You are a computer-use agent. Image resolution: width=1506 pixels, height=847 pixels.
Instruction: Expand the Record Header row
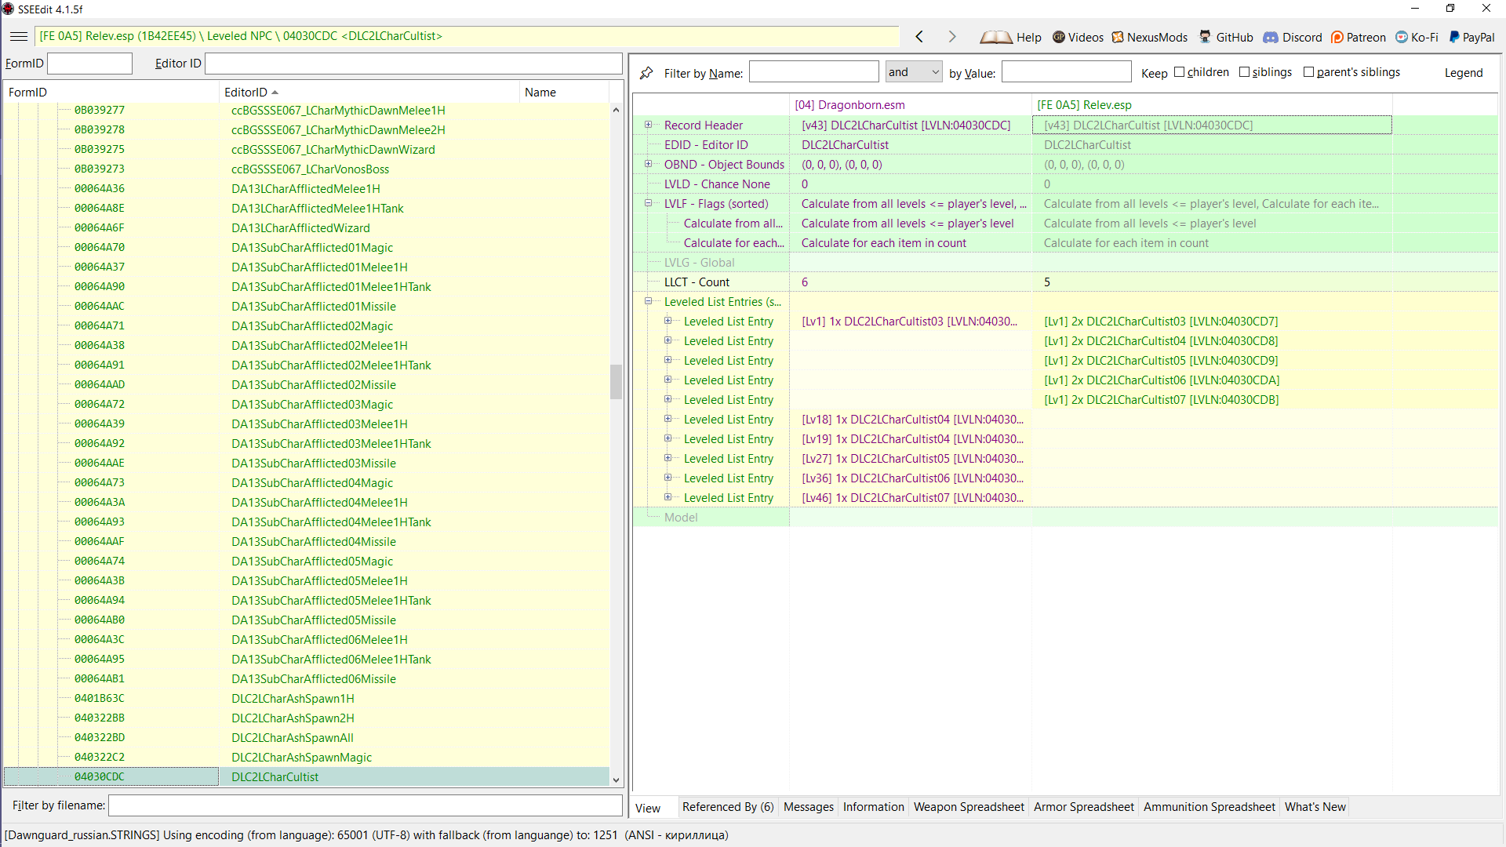click(x=648, y=125)
